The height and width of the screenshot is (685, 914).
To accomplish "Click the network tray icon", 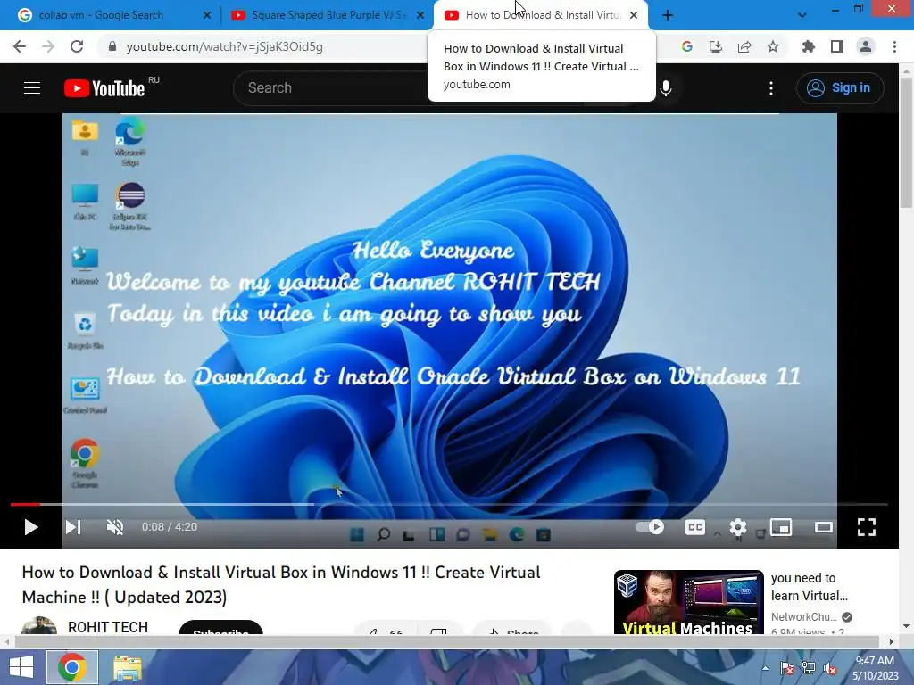I will coord(809,668).
